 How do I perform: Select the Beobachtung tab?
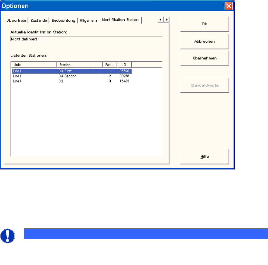tap(63, 20)
